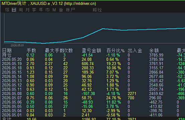This screenshot has height=120, width=185.
Task: Select the 日 daily tab
Action: click(14, 10)
